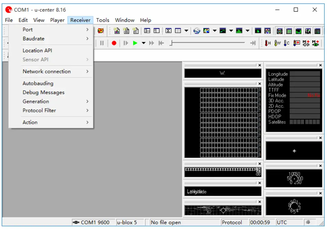
Task: Open the Sigma statistics view icon
Action: point(168,31)
